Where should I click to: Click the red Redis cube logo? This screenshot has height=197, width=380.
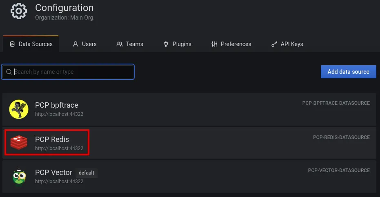(x=19, y=143)
